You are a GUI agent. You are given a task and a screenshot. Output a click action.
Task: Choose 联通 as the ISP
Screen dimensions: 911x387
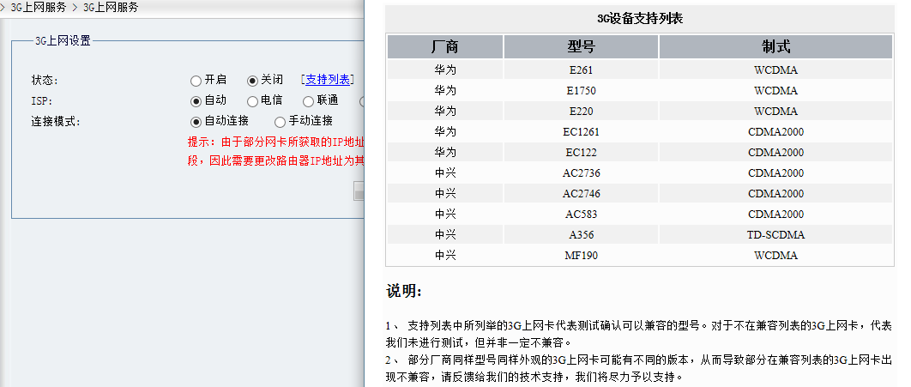coord(309,101)
